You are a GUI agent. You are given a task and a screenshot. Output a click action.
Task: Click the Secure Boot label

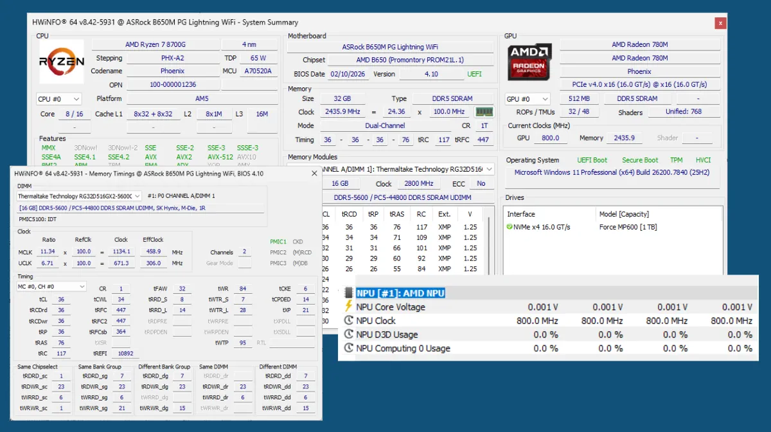coord(640,160)
